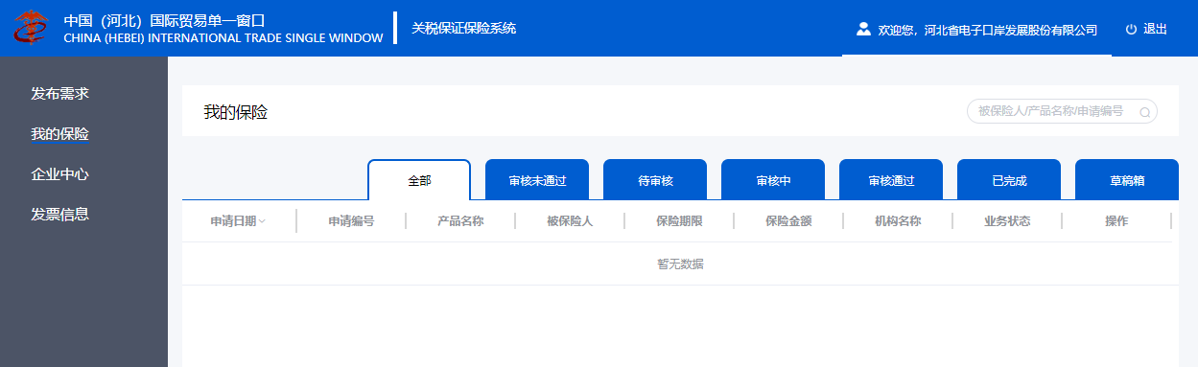Click the 关税保证保险系统 title
The width and height of the screenshot is (1198, 367).
pos(464,28)
